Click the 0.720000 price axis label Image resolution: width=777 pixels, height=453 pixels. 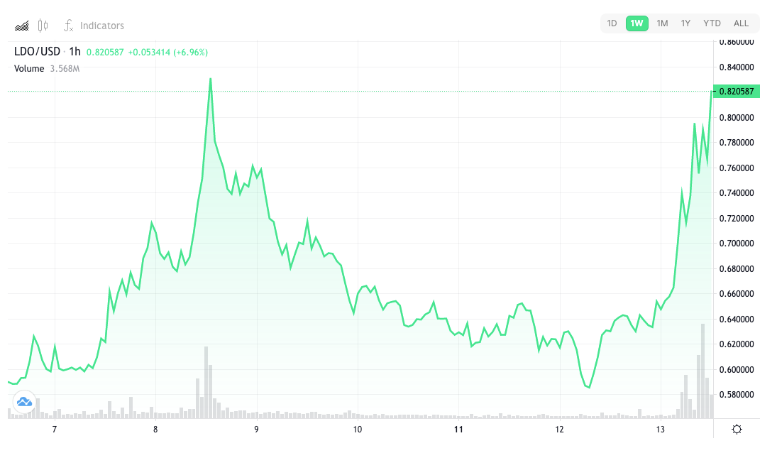pos(737,219)
